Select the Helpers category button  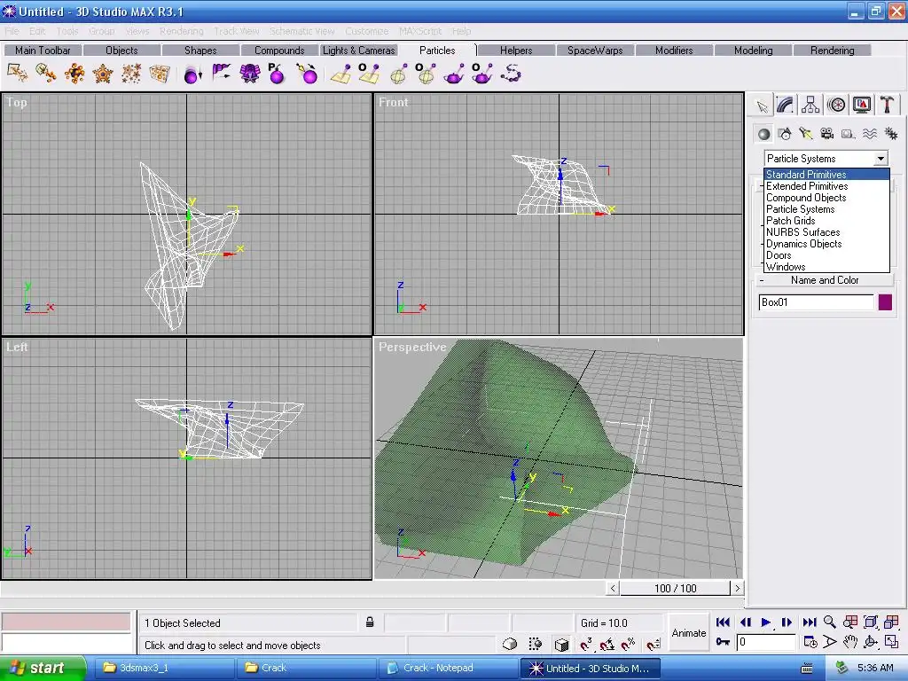pyautogui.click(x=849, y=135)
